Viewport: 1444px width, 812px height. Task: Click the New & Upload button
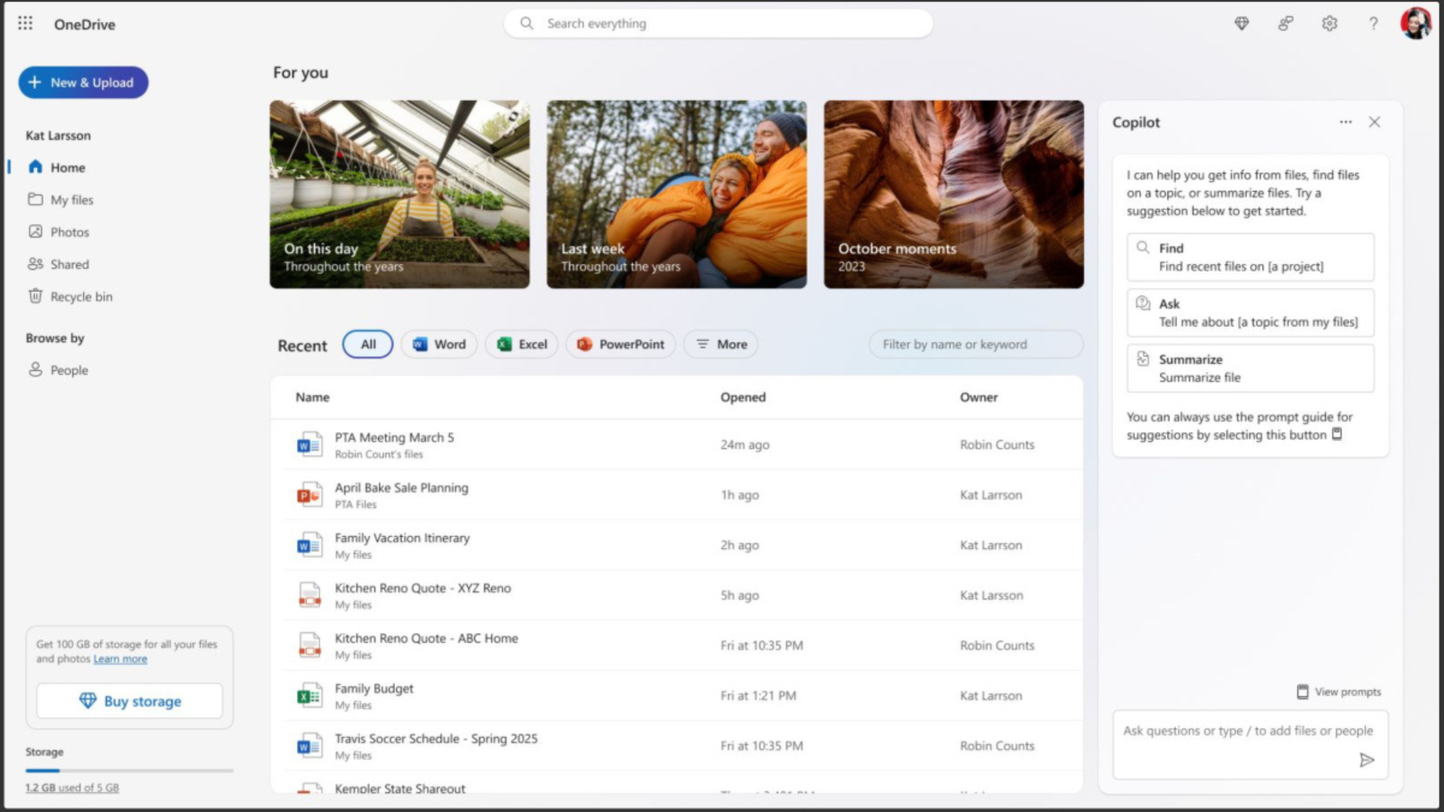[x=83, y=82]
